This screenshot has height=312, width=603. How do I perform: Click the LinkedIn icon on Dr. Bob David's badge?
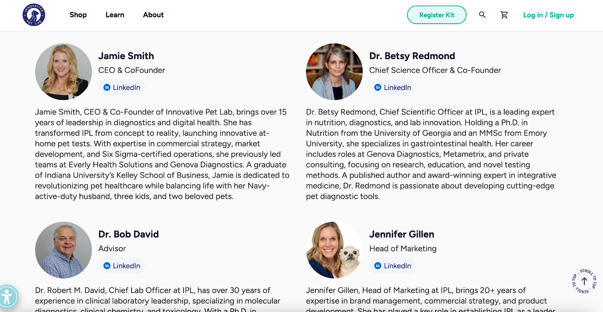tap(107, 265)
